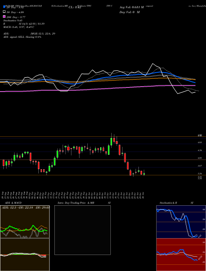Click the 'Stochastics: 9.45' readout
206x271 pixels.
click(13, 21)
